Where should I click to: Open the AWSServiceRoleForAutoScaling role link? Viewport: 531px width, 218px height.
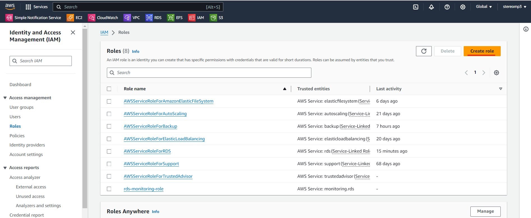tap(155, 114)
